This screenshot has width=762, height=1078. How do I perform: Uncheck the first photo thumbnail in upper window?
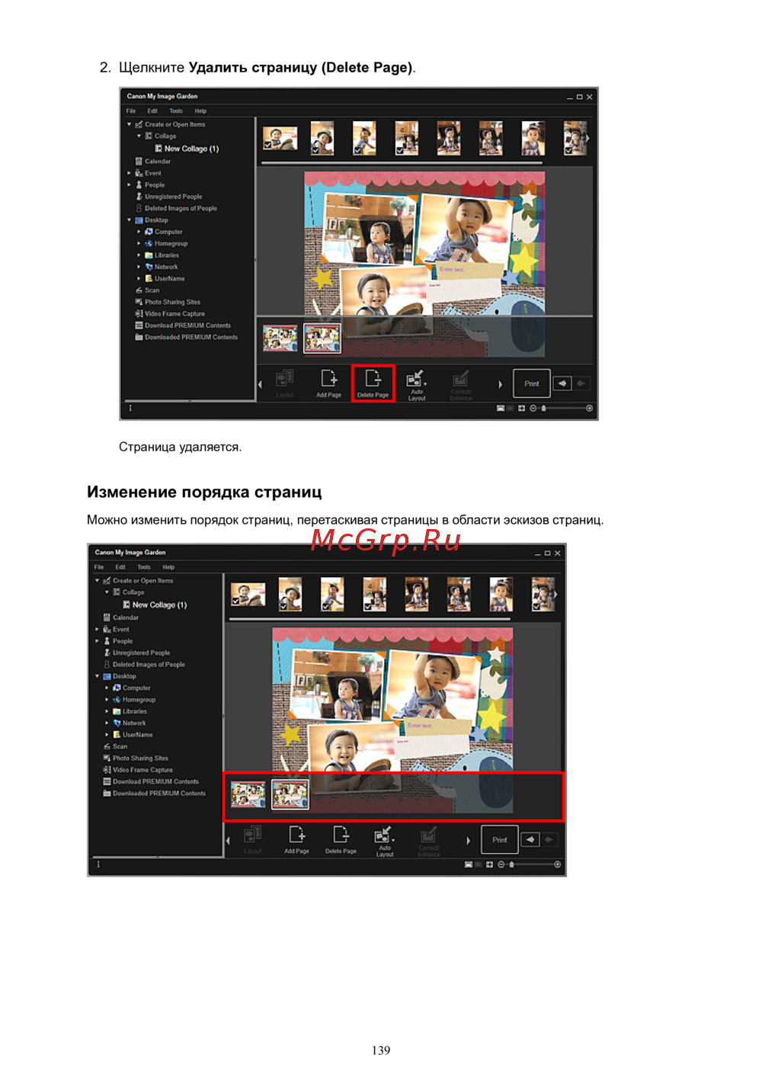[268, 145]
